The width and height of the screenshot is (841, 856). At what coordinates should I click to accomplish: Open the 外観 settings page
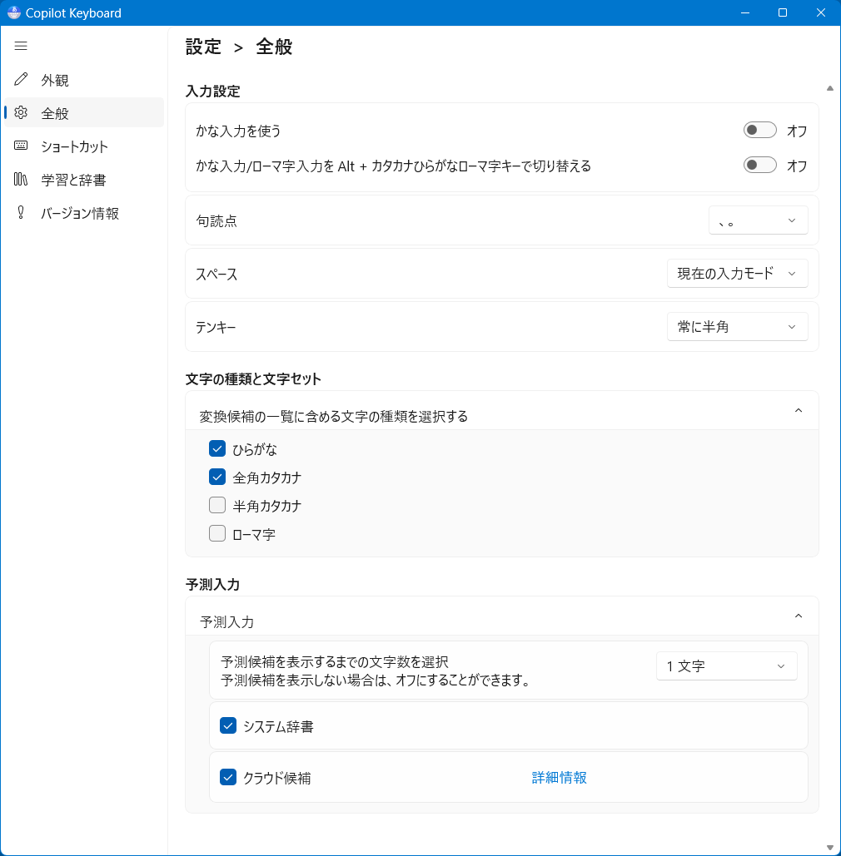84,80
